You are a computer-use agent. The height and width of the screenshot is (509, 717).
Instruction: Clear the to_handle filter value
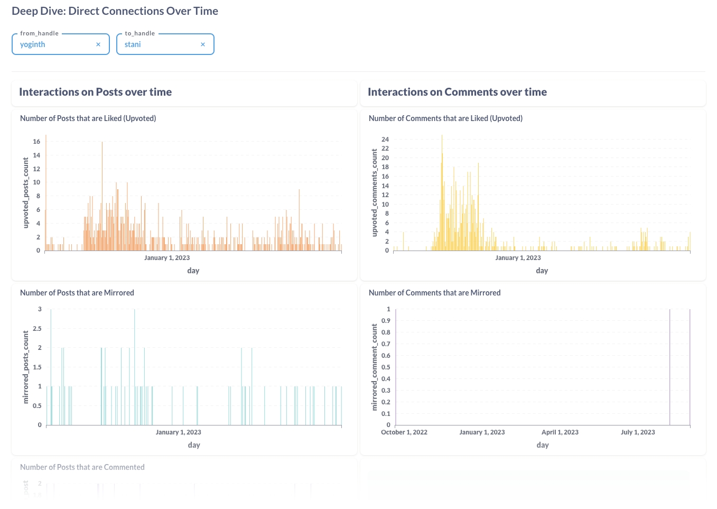coord(203,45)
